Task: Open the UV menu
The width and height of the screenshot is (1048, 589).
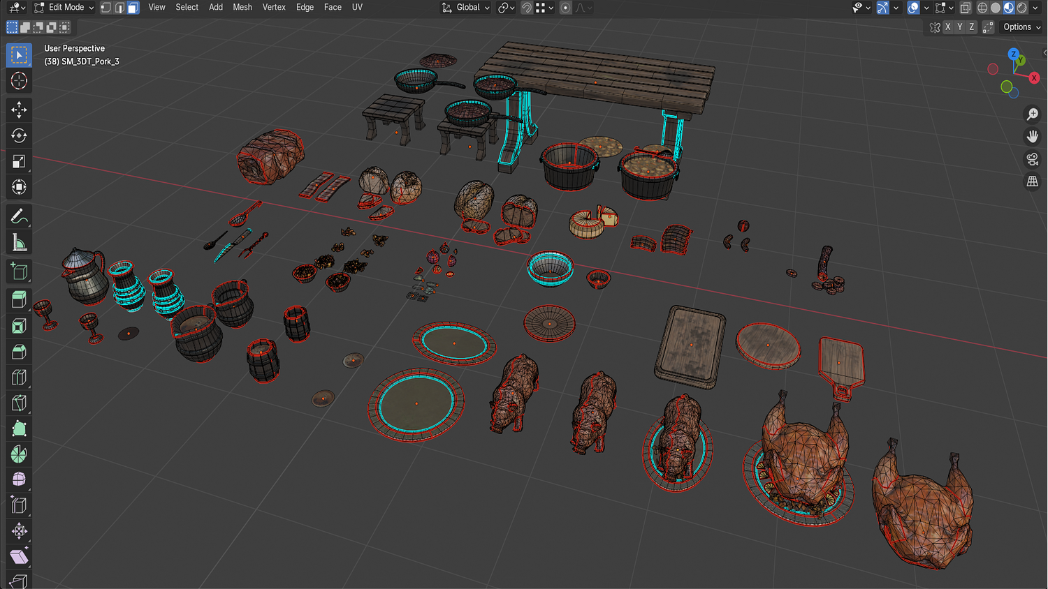Action: pos(357,8)
